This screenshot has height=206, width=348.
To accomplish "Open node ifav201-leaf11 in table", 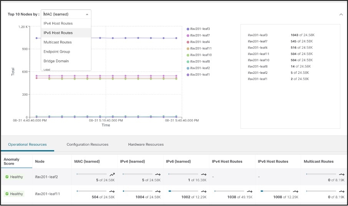I will tap(48, 194).
